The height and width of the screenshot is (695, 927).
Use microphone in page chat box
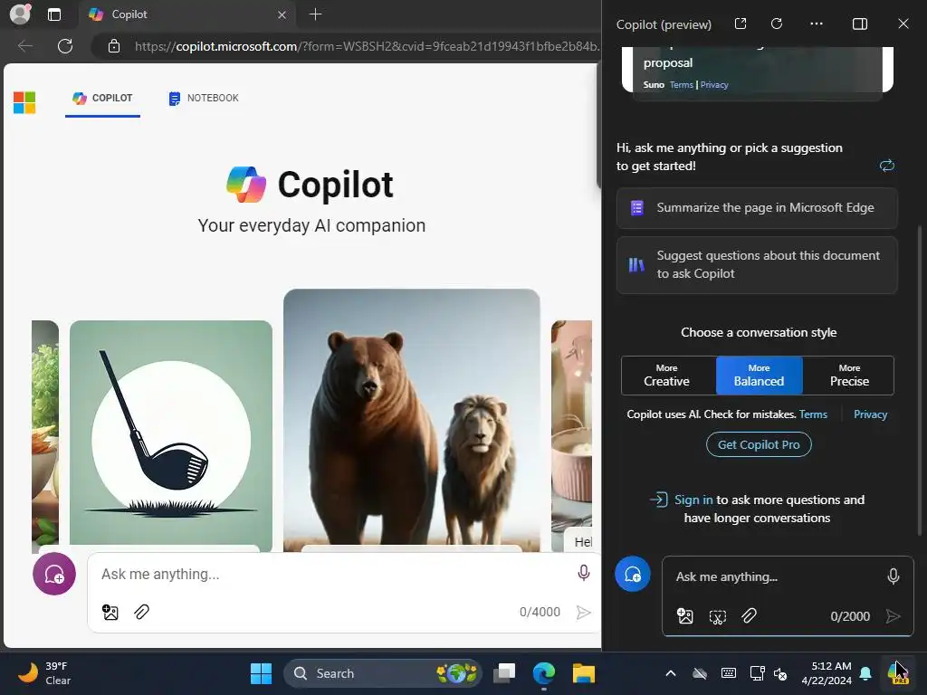coord(584,573)
